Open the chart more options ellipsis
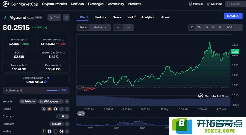Screen dimensions: 246x135 pos(239,28)
